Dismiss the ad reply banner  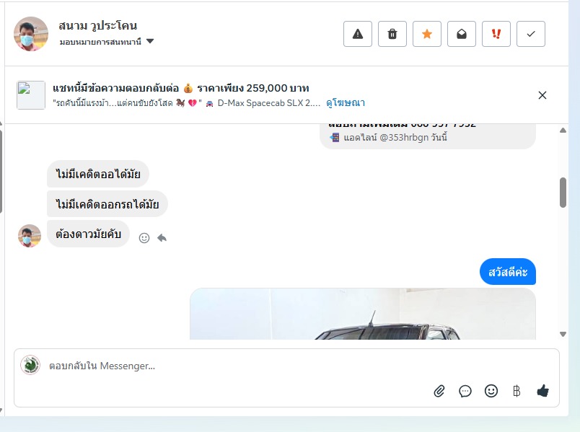click(x=542, y=95)
